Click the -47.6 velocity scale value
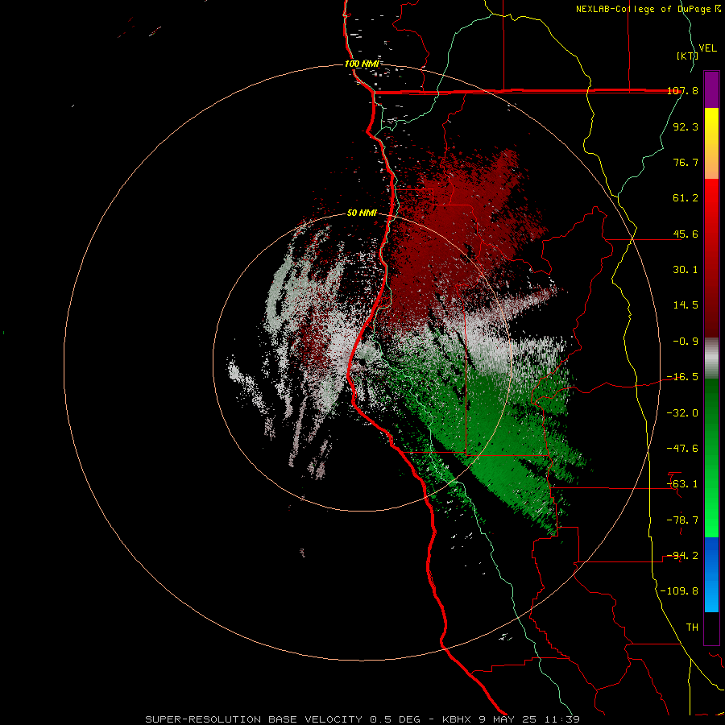 pos(682,449)
